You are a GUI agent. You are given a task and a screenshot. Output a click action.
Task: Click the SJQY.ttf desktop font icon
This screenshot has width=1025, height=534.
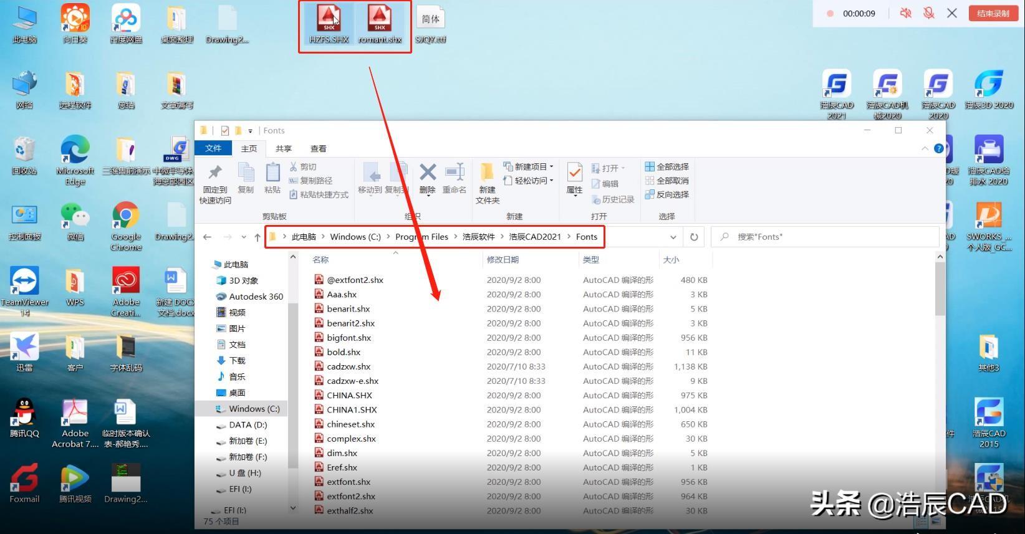coord(430,24)
